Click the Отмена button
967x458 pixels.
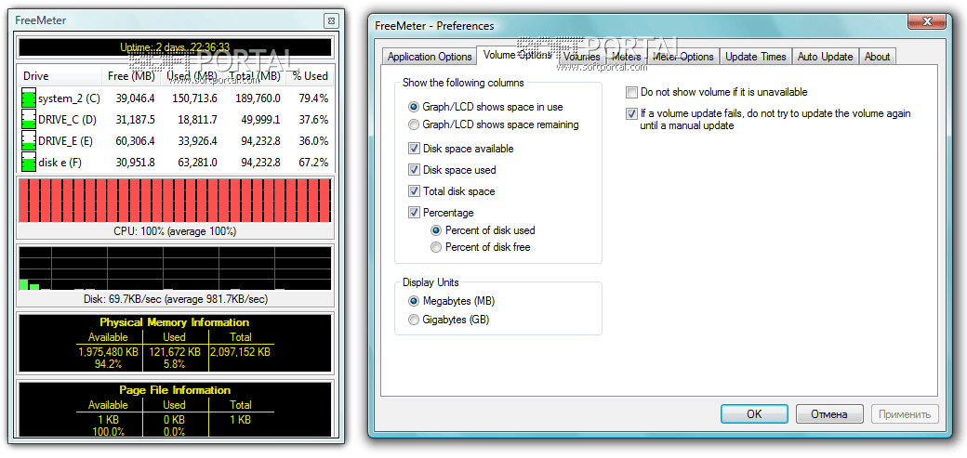828,414
